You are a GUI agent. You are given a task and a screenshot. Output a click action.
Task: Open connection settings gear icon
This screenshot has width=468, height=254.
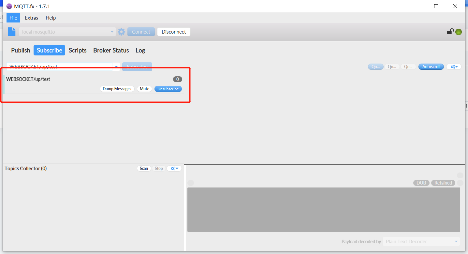(121, 32)
